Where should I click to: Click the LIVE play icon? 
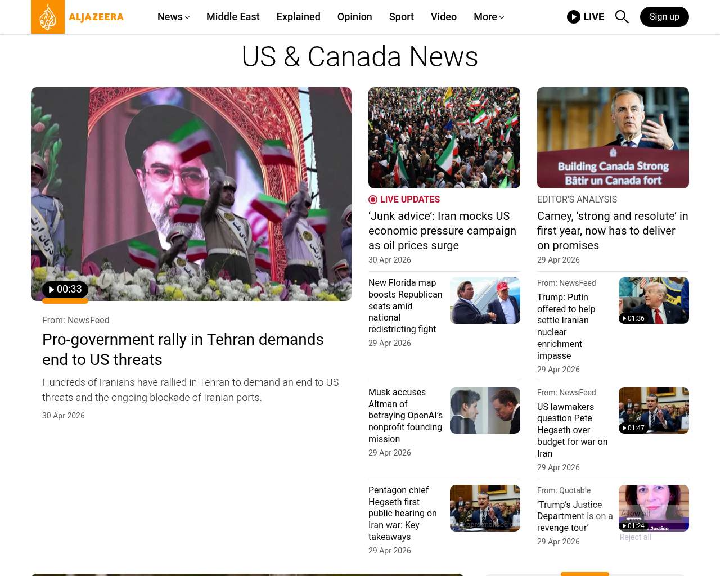(x=574, y=17)
